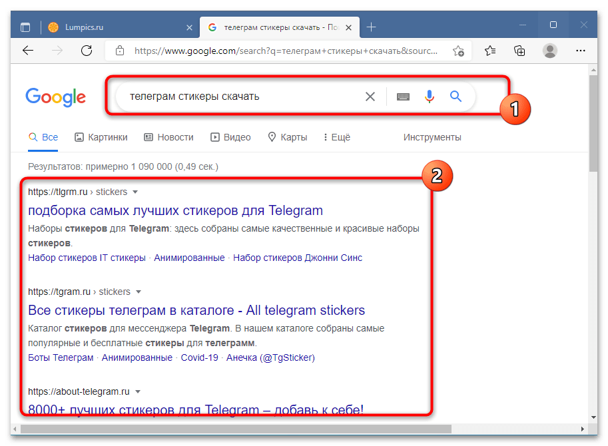Expand the dropdown arrow next to tlgrm.ru
The height and width of the screenshot is (446, 608).
coord(135,192)
